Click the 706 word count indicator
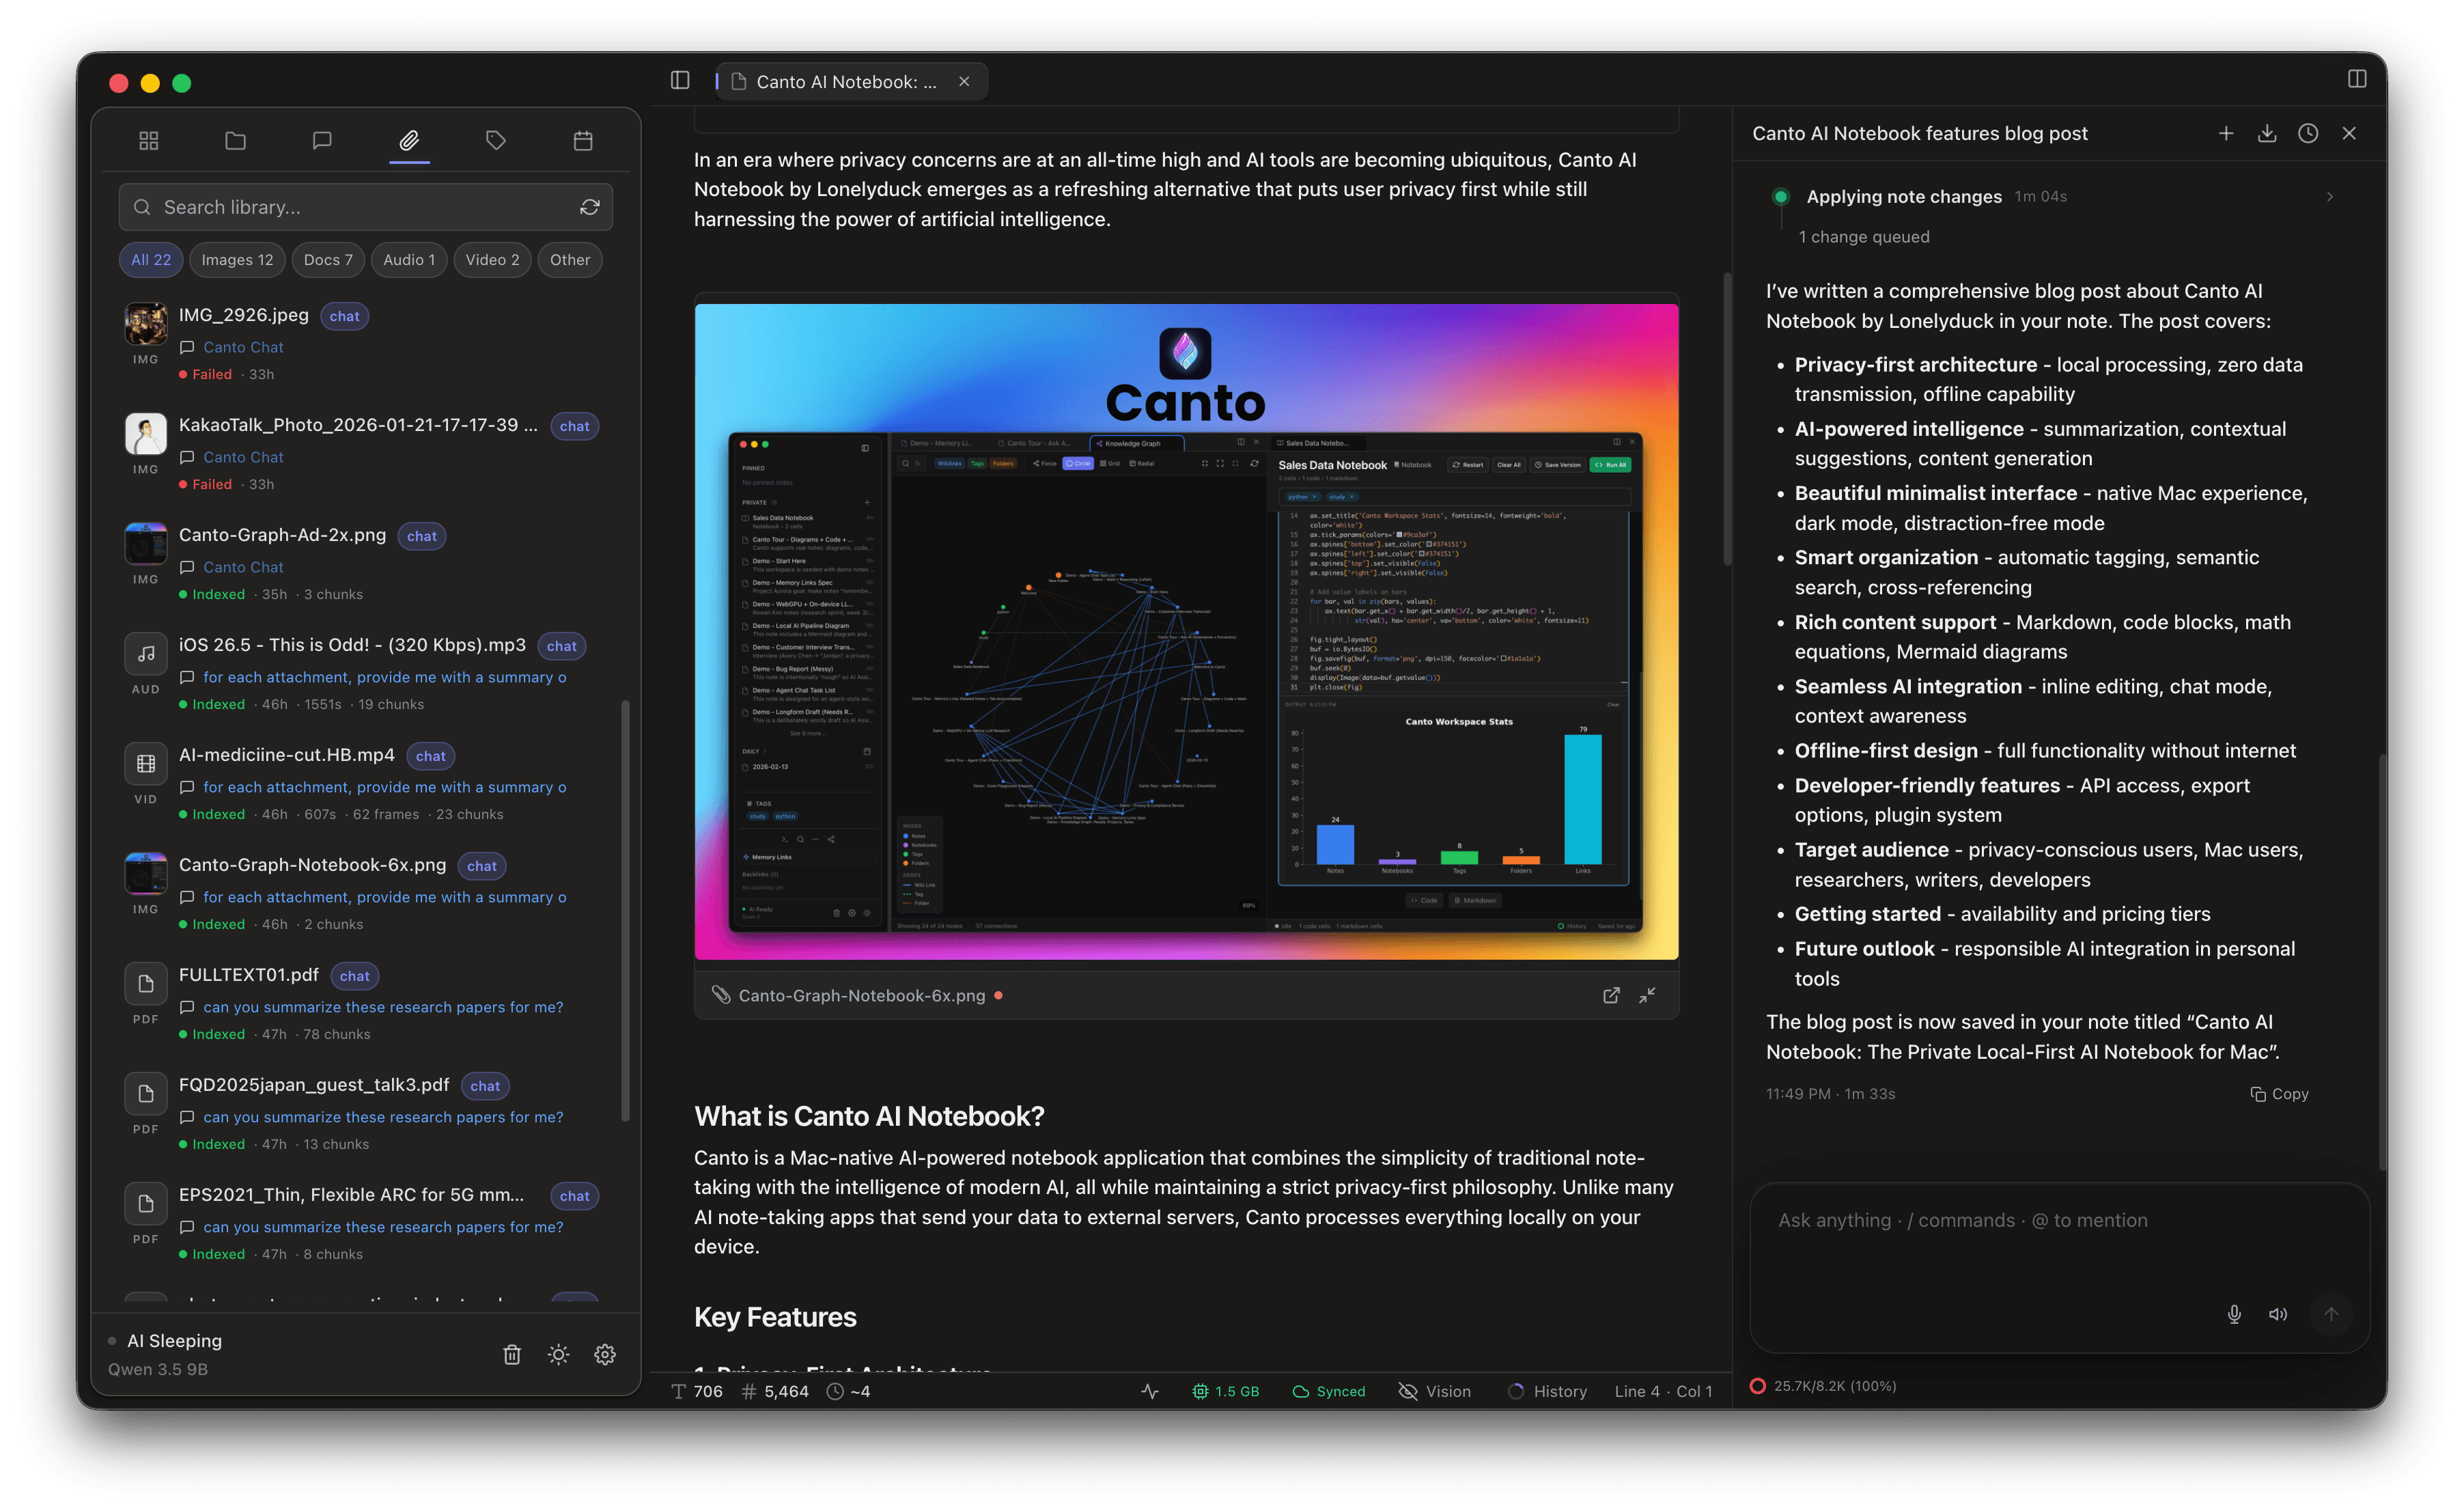Screen dimensions: 2464x1511 point(697,1392)
